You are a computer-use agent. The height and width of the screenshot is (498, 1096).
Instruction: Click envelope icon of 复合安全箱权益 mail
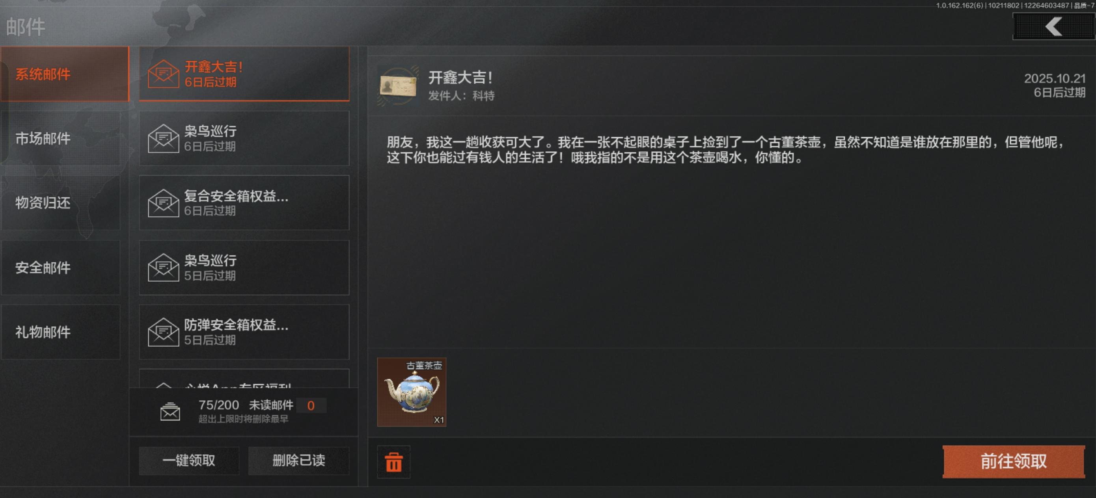point(163,203)
